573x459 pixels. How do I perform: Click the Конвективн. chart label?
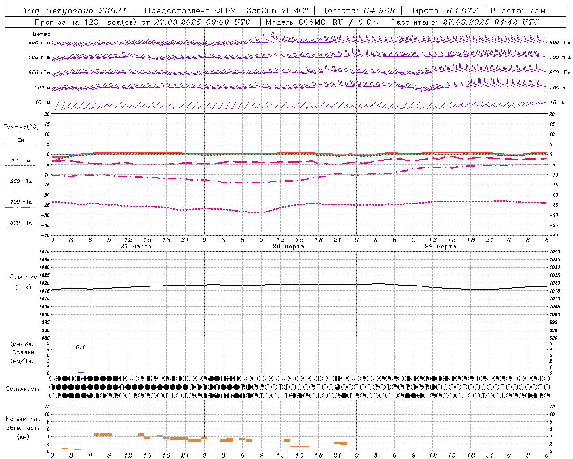click(x=23, y=419)
